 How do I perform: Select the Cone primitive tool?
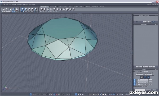58,9
